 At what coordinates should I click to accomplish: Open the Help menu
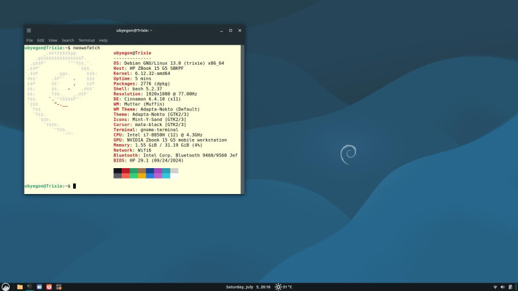(103, 40)
